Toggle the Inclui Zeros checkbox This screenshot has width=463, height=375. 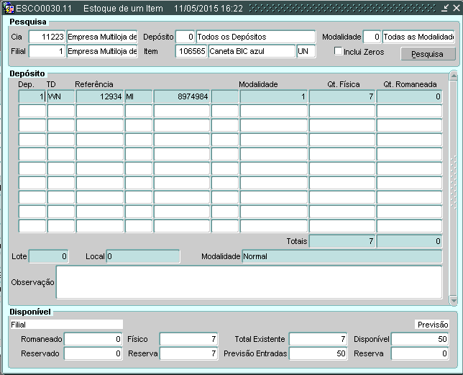tap(338, 51)
